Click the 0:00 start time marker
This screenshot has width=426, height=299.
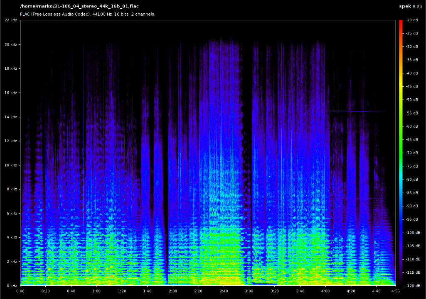20,291
